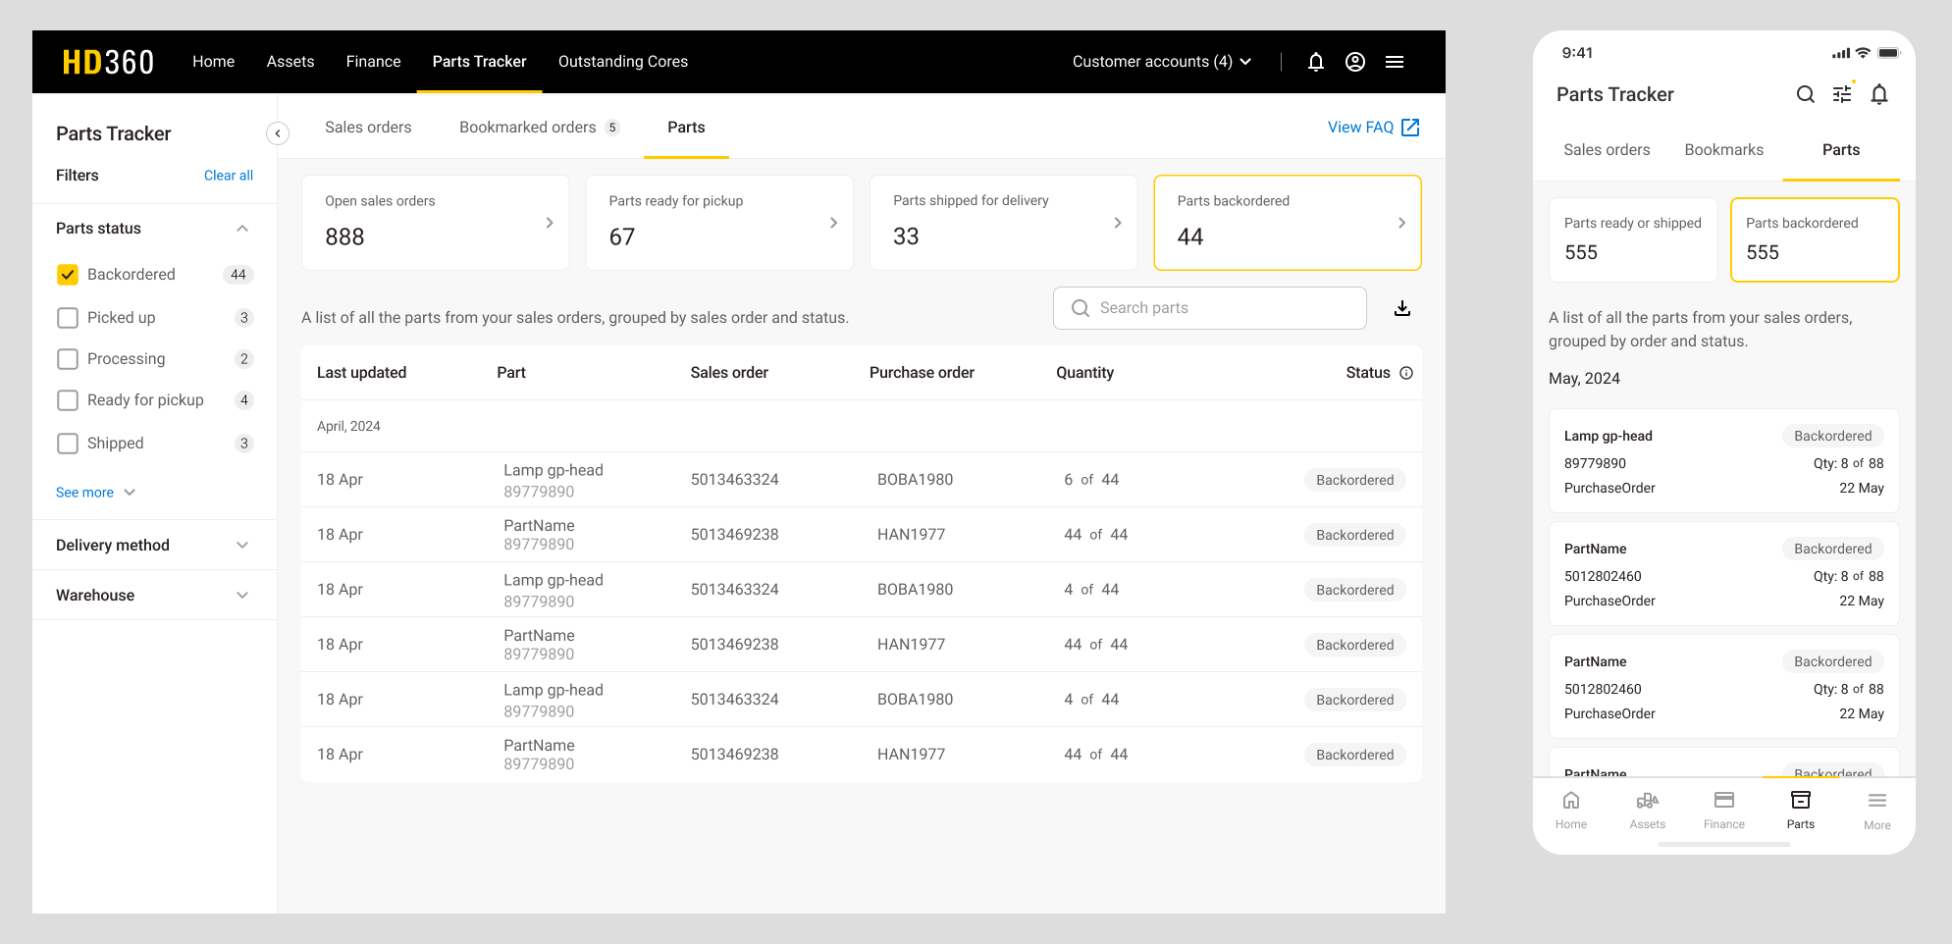The height and width of the screenshot is (944, 1952).
Task: Select the mobile Parts tab
Action: 1841,150
